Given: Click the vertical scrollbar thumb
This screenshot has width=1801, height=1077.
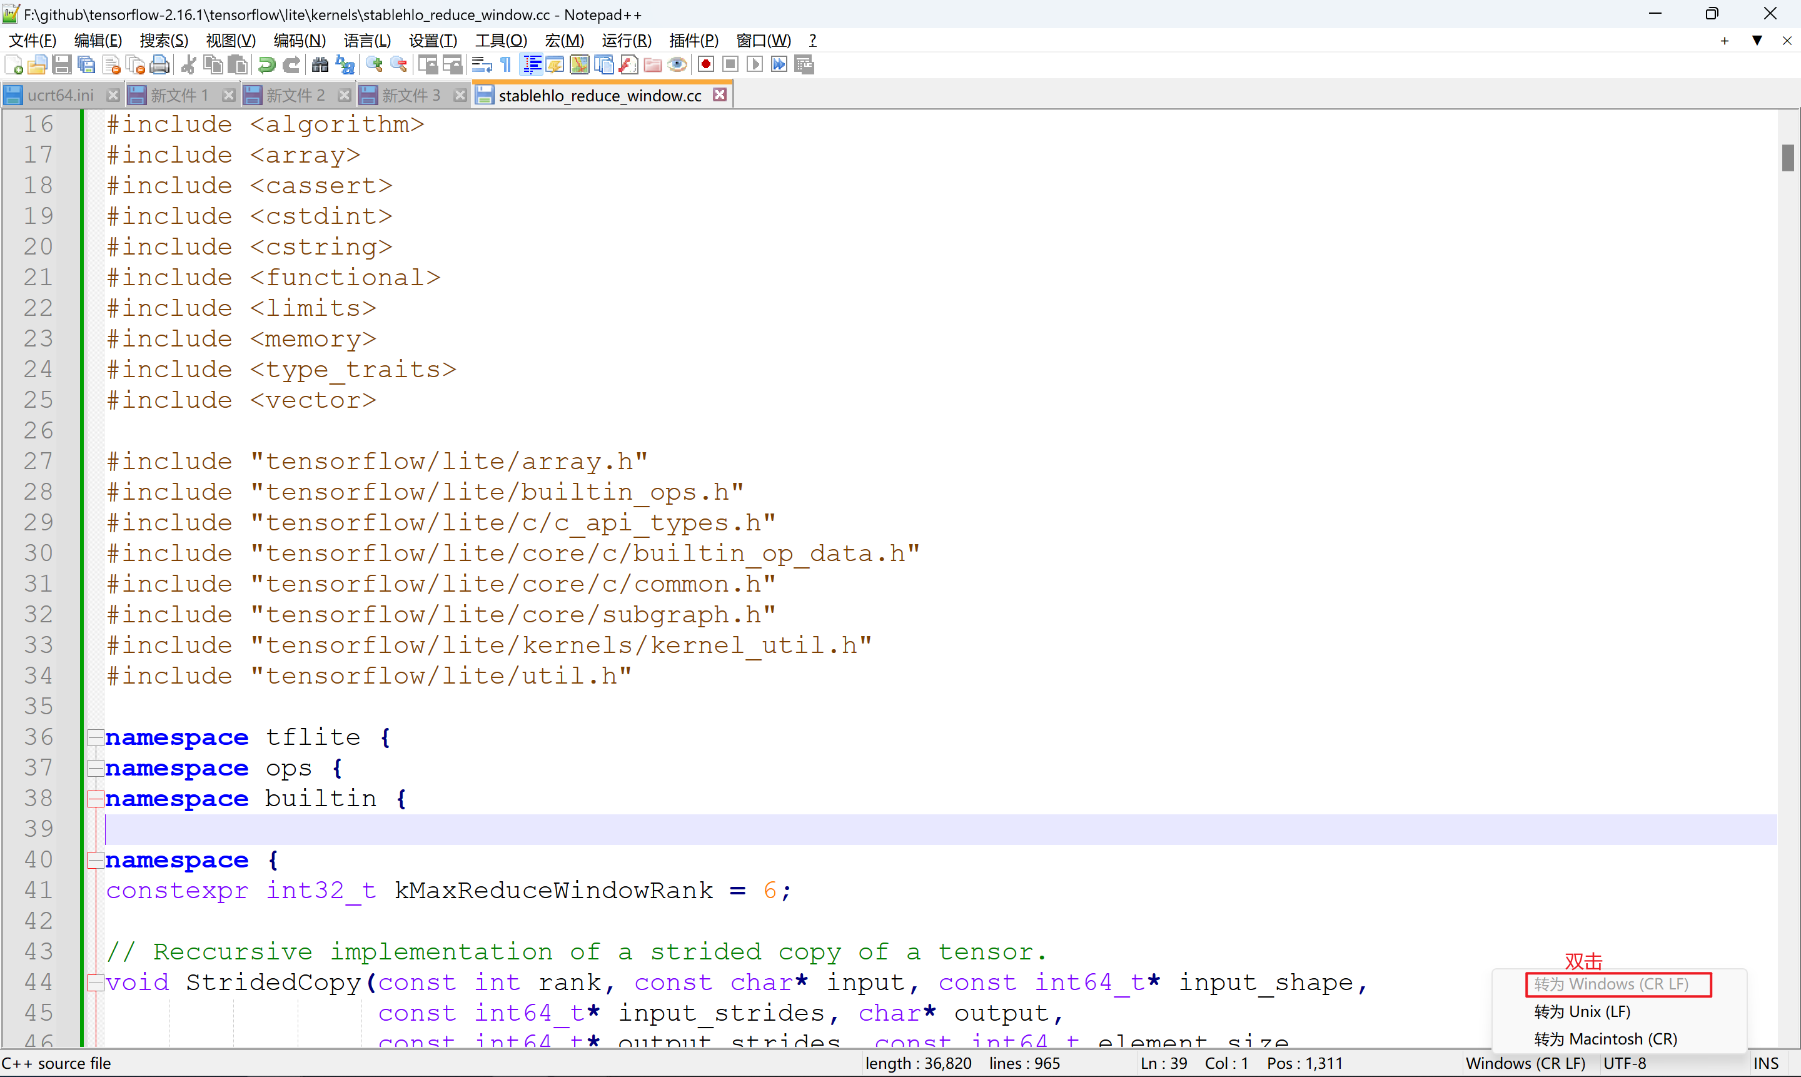Looking at the screenshot, I should [1788, 158].
